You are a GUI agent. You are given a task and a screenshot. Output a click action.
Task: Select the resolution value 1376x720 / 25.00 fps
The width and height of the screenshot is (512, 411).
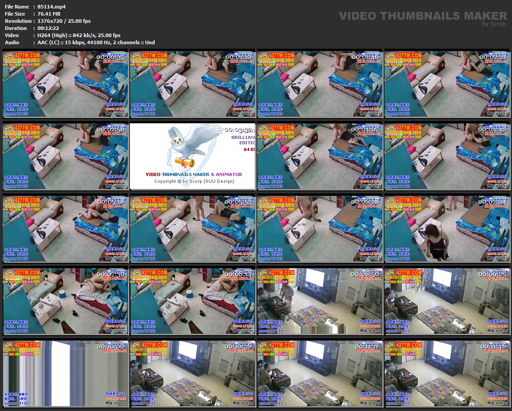[x=64, y=21]
